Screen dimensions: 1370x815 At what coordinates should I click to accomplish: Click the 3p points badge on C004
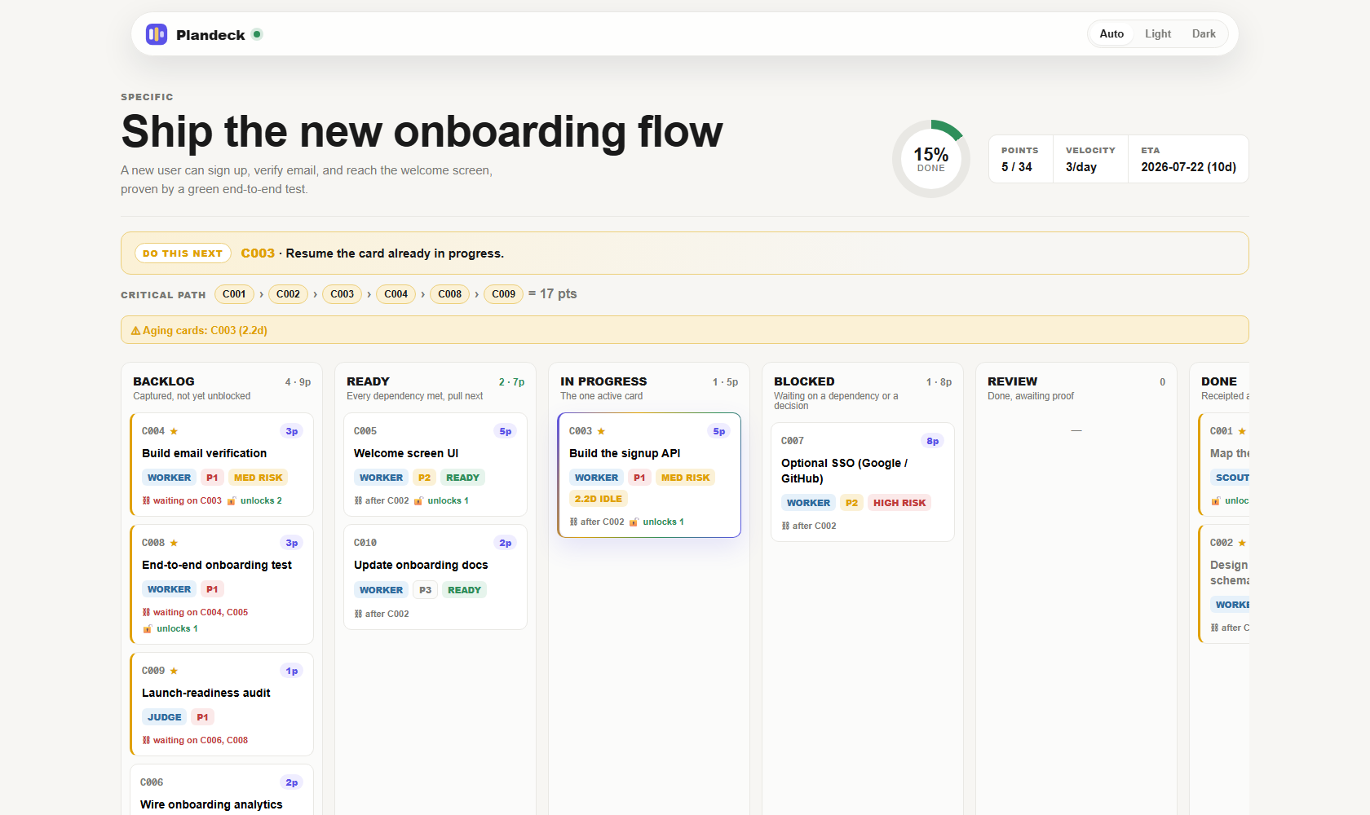(x=291, y=431)
